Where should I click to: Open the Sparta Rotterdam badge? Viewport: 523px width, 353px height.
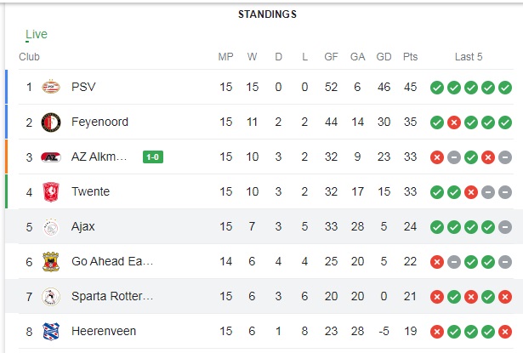pos(51,297)
